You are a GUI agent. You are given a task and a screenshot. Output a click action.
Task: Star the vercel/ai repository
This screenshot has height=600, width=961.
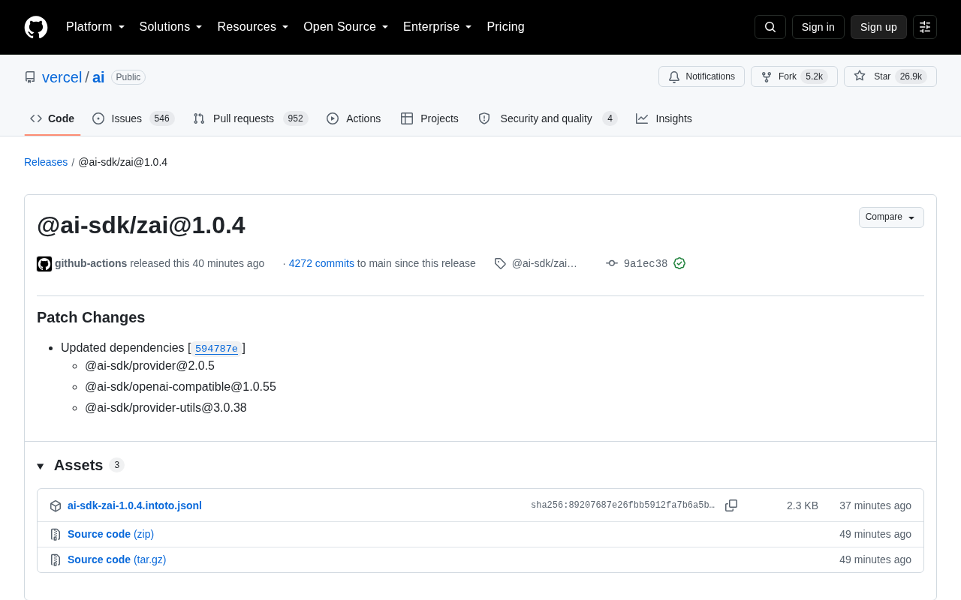(x=890, y=76)
